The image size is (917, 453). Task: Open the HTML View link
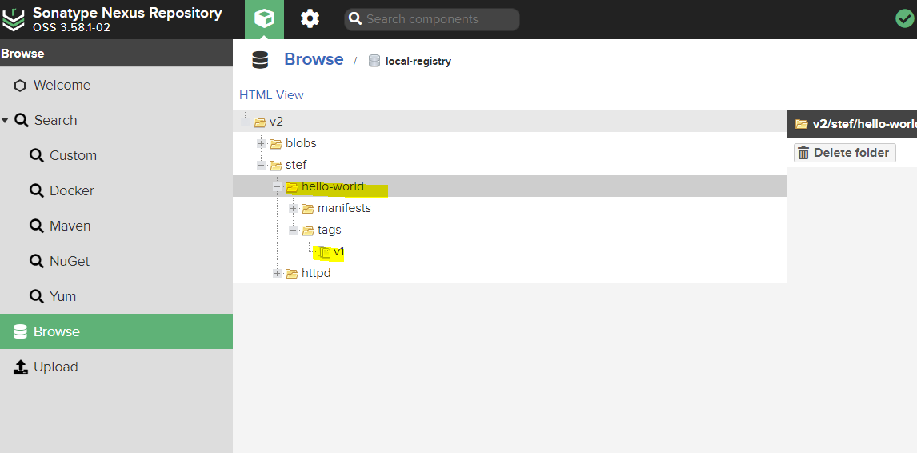point(271,94)
